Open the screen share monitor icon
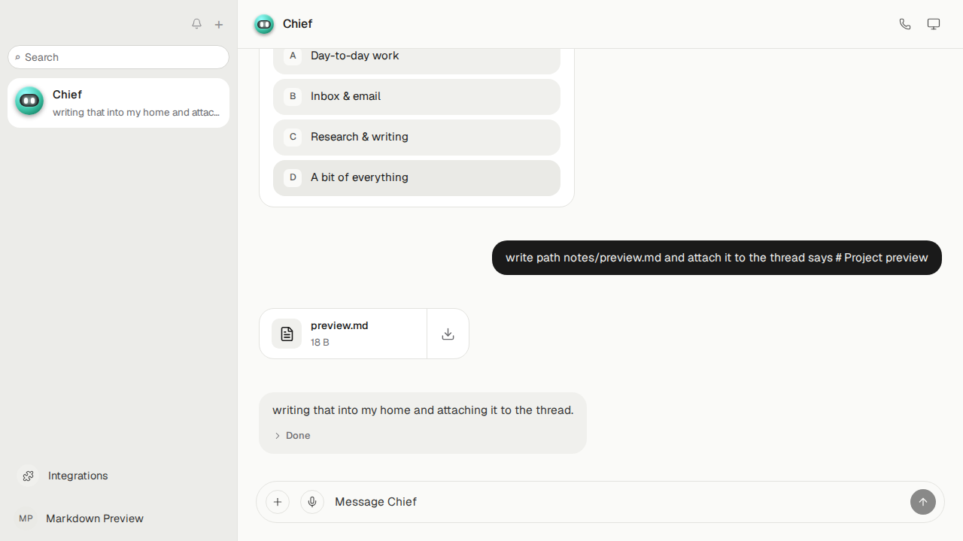The width and height of the screenshot is (963, 541). pyautogui.click(x=934, y=24)
